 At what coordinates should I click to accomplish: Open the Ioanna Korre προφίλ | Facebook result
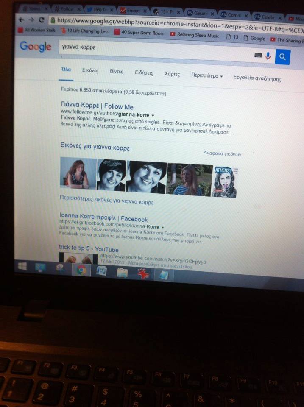(x=103, y=217)
